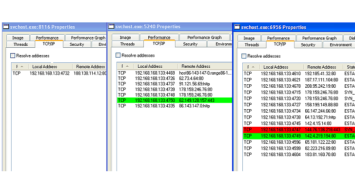Screen dimensions: 355x195
Task: Select connection to 188.138.114.12:80
Action: (59, 73)
